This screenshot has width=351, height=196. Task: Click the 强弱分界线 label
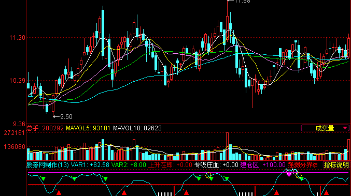click(303, 165)
